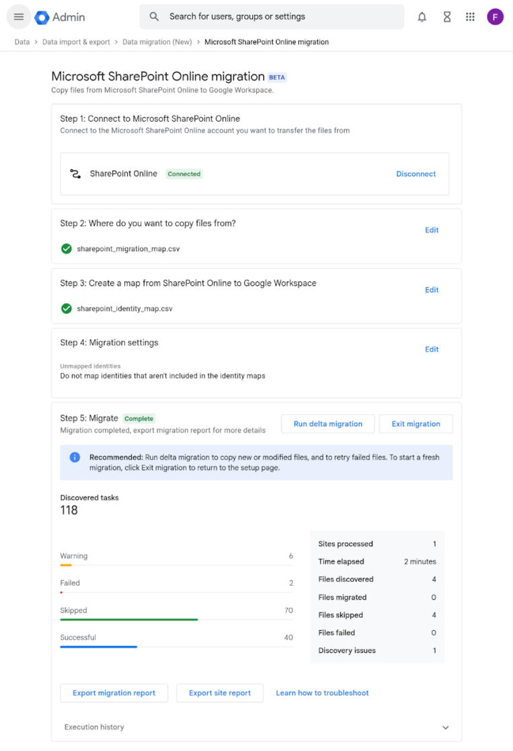Viewport: 513px width, 751px height.
Task: Click the Step 5: Migrate heading
Action: (89, 418)
